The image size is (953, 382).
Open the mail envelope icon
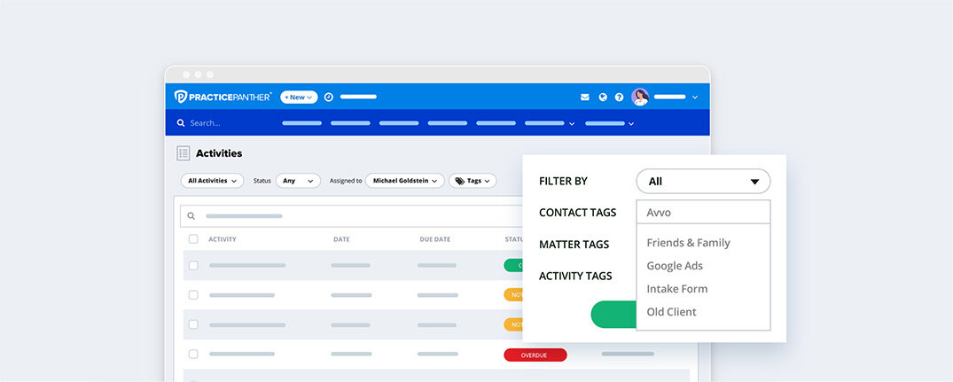click(585, 97)
